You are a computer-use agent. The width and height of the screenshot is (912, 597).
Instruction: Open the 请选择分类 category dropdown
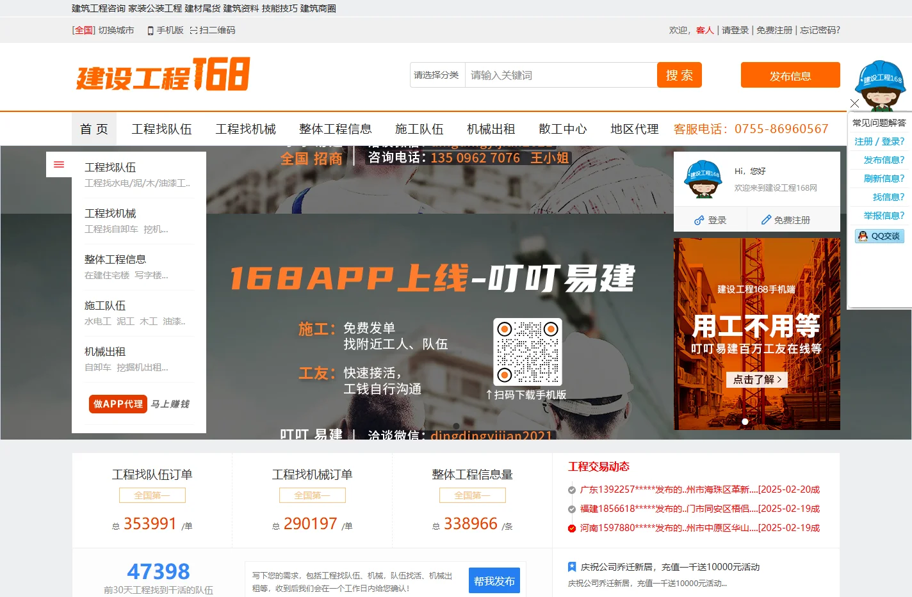(x=437, y=75)
